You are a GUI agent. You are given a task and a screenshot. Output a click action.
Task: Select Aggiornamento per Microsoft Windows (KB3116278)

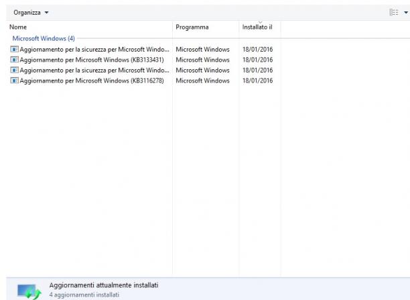click(92, 81)
